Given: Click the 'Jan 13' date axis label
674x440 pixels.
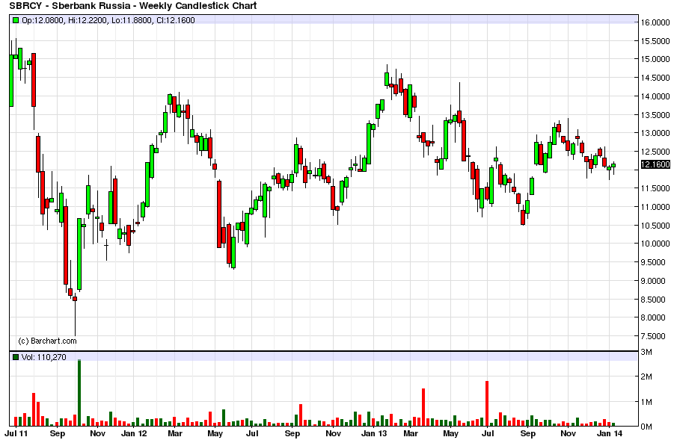Looking at the screenshot, I should pyautogui.click(x=374, y=433).
